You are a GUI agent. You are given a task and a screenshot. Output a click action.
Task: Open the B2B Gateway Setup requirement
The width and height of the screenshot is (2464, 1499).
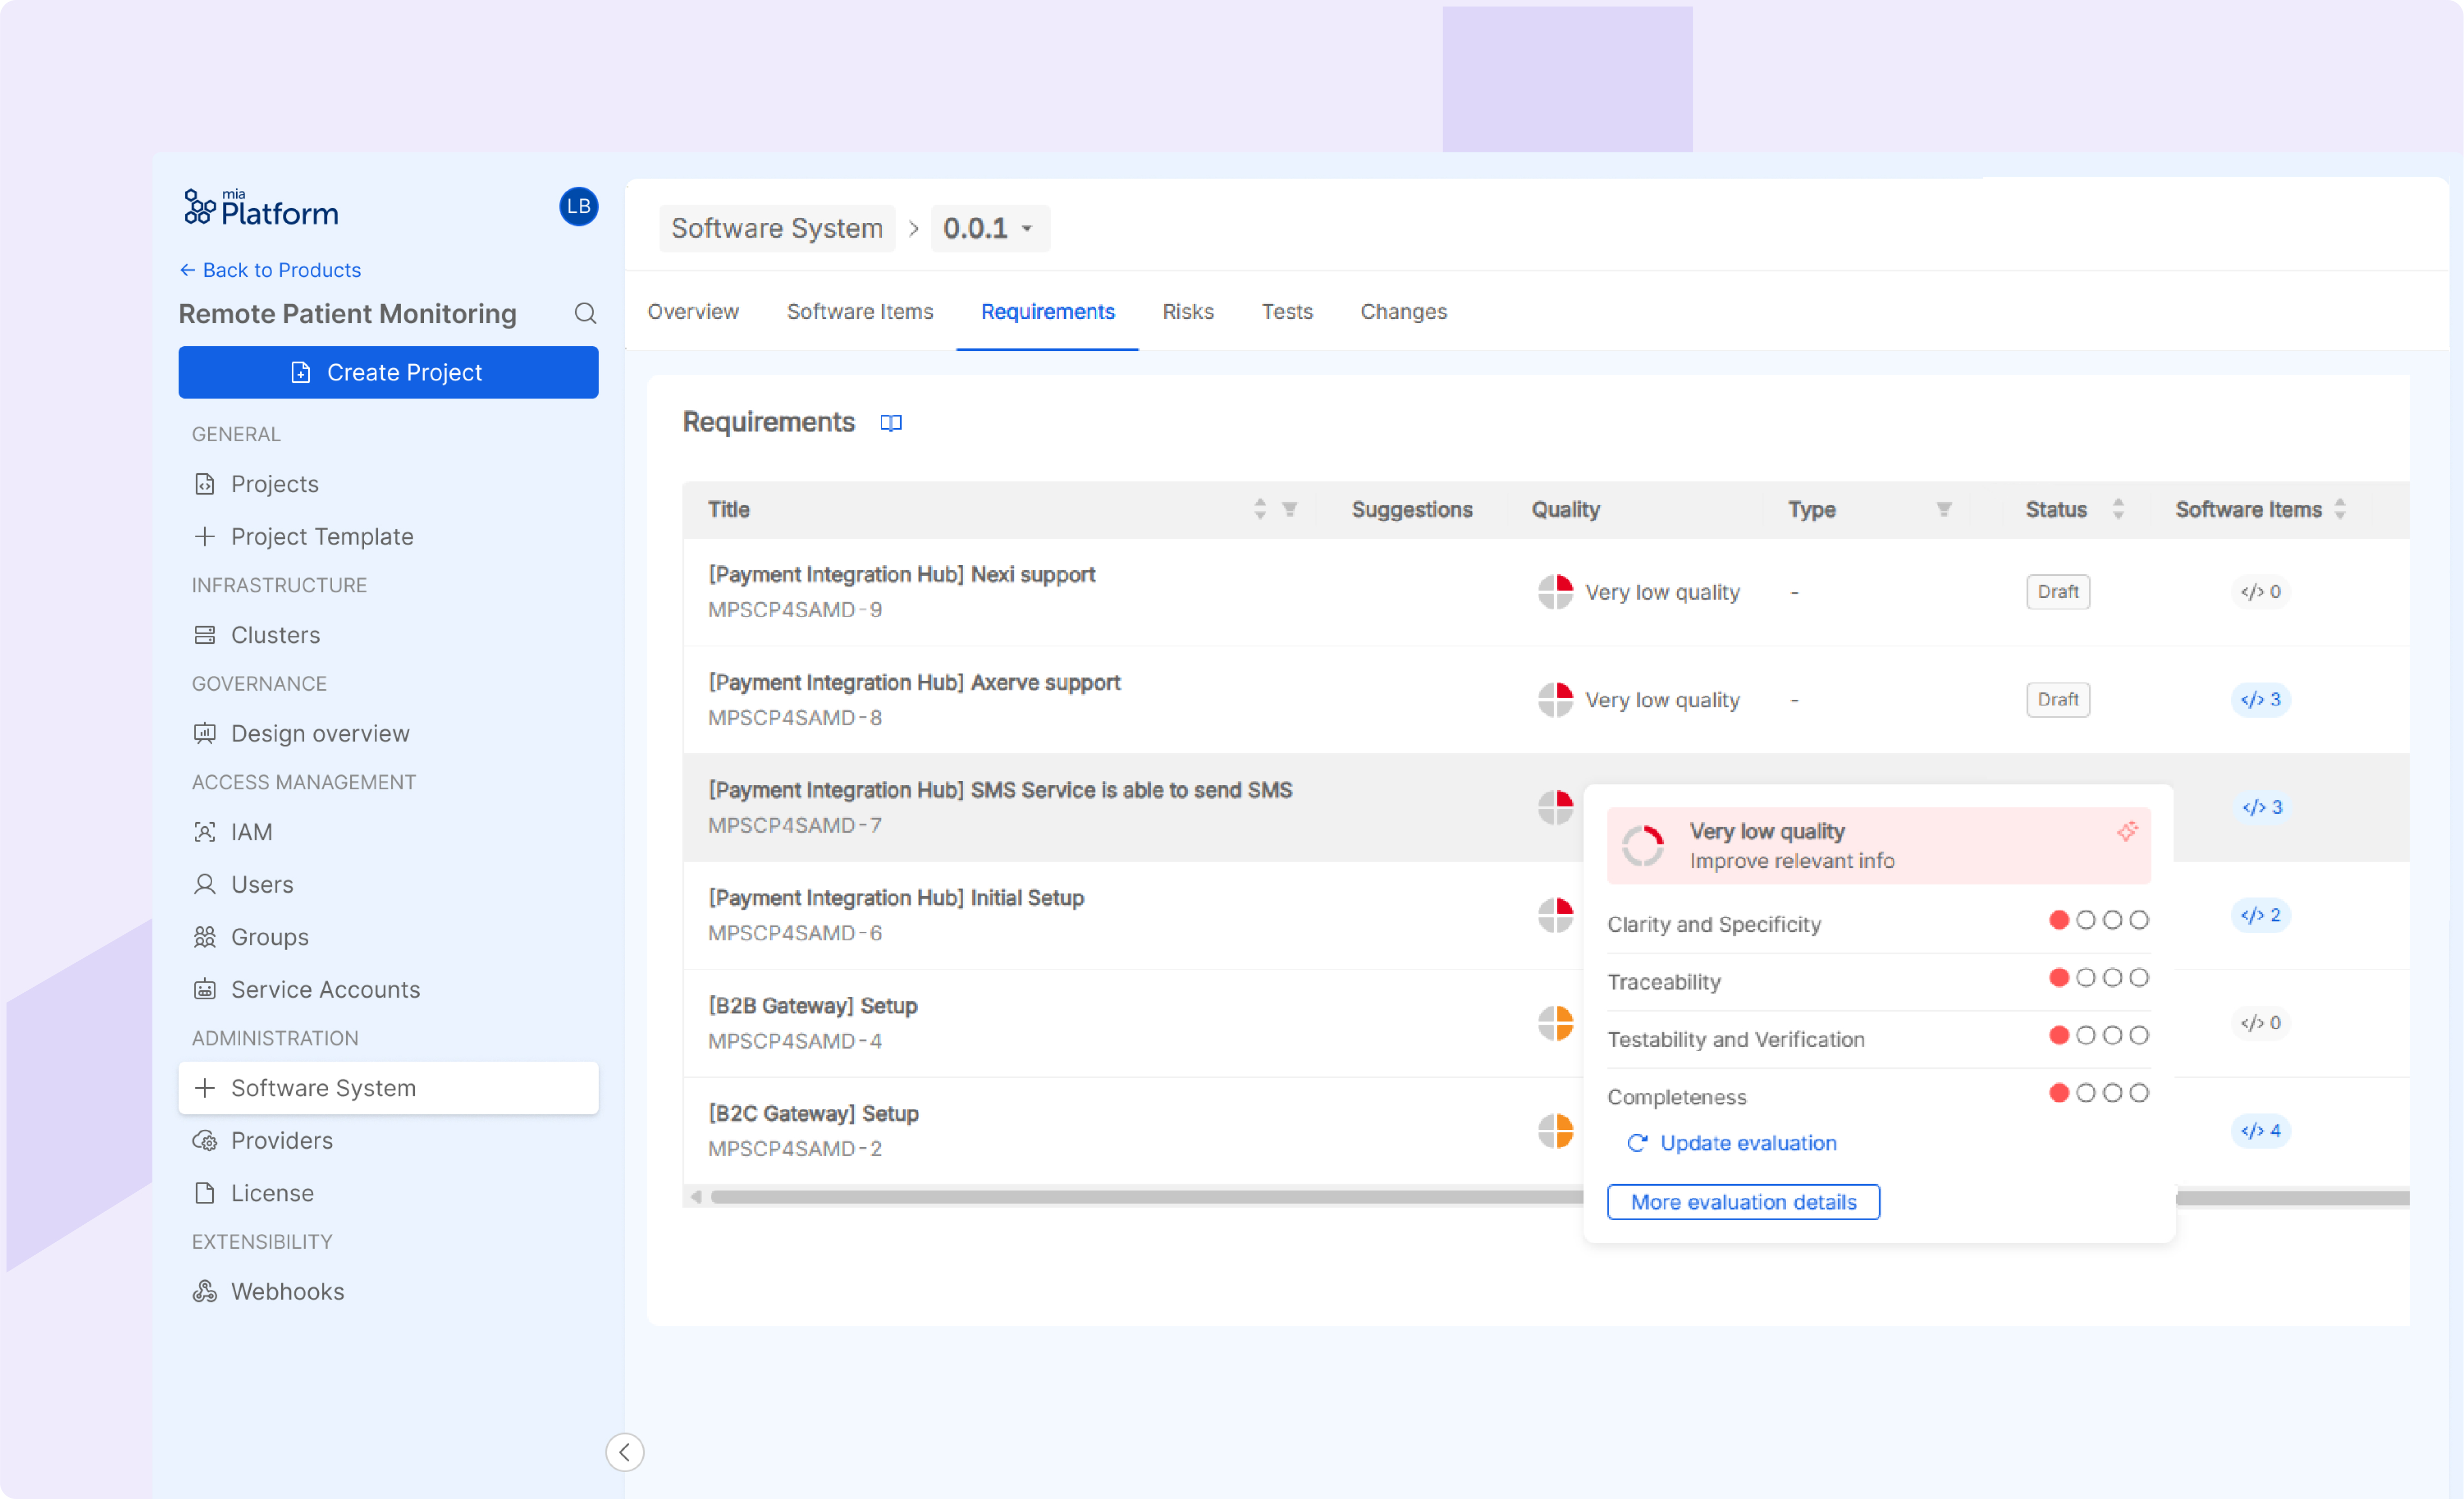click(813, 1006)
